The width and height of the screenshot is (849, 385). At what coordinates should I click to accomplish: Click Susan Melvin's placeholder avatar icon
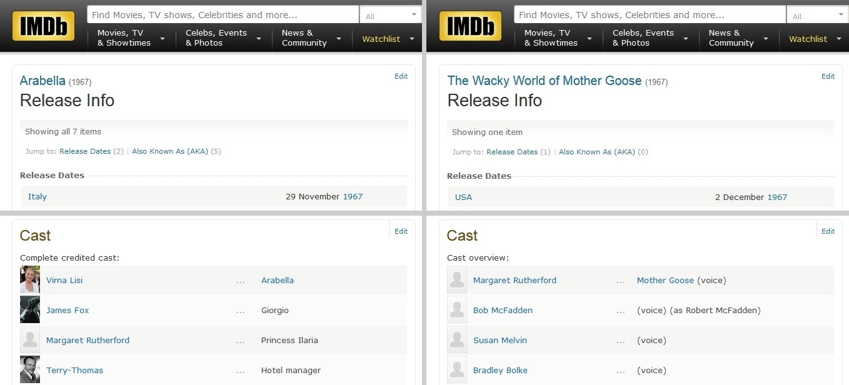[x=457, y=340]
